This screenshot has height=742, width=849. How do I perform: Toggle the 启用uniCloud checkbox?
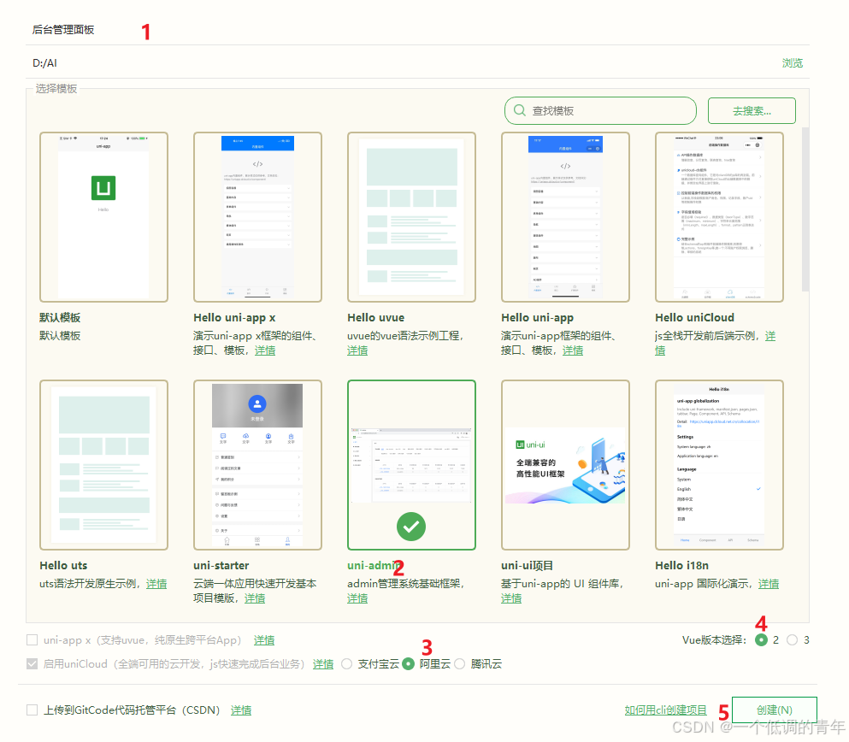[x=32, y=663]
